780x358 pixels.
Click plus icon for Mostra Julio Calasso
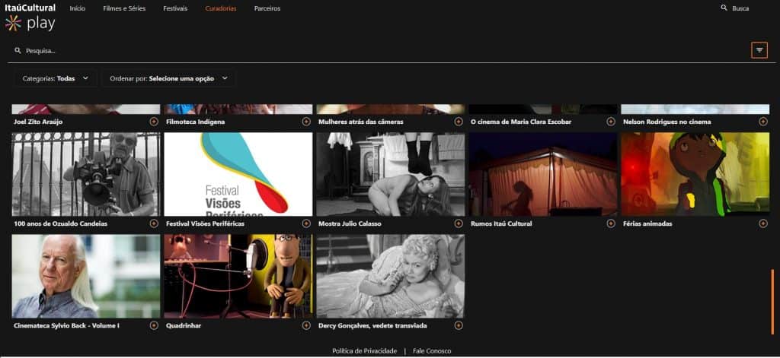[458, 223]
